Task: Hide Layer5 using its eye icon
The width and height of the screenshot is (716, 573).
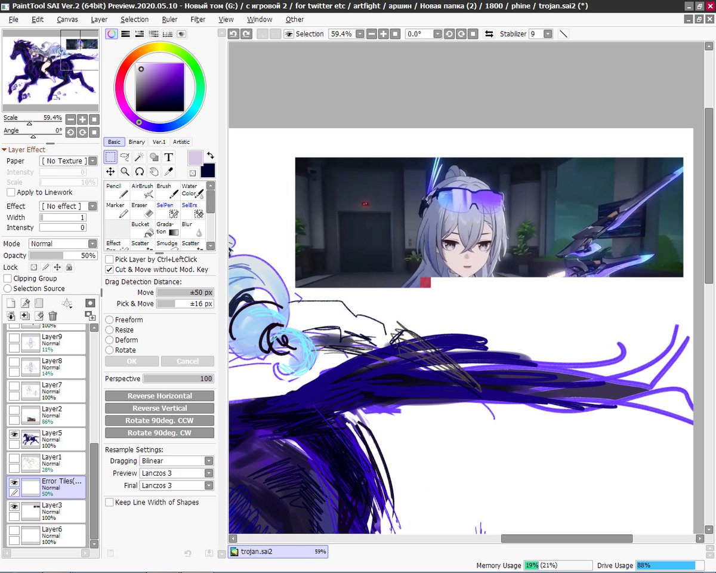Action: pos(14,434)
